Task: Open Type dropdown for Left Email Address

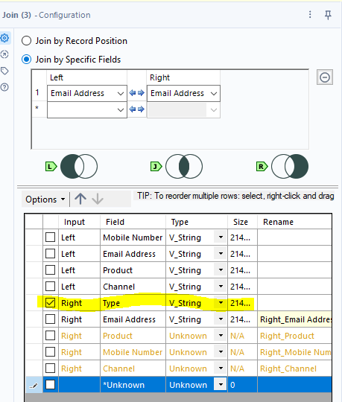Action: point(221,254)
